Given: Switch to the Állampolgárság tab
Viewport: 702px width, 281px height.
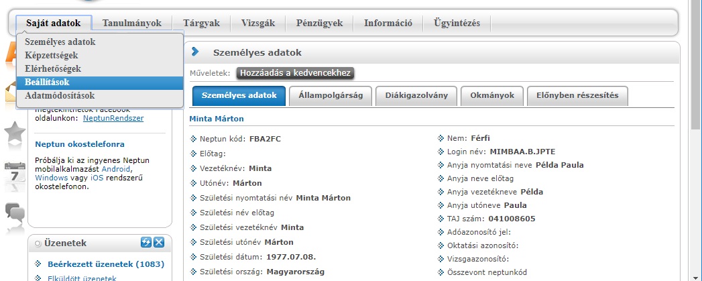Looking at the screenshot, I should coord(330,96).
